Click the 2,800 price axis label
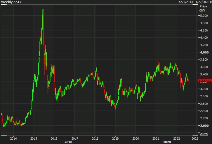This screenshot has height=144, width=212. (x=204, y=96)
